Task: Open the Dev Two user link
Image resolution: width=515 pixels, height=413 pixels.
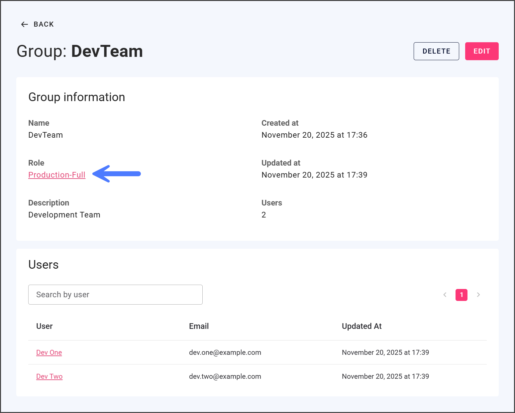Action: click(x=50, y=376)
